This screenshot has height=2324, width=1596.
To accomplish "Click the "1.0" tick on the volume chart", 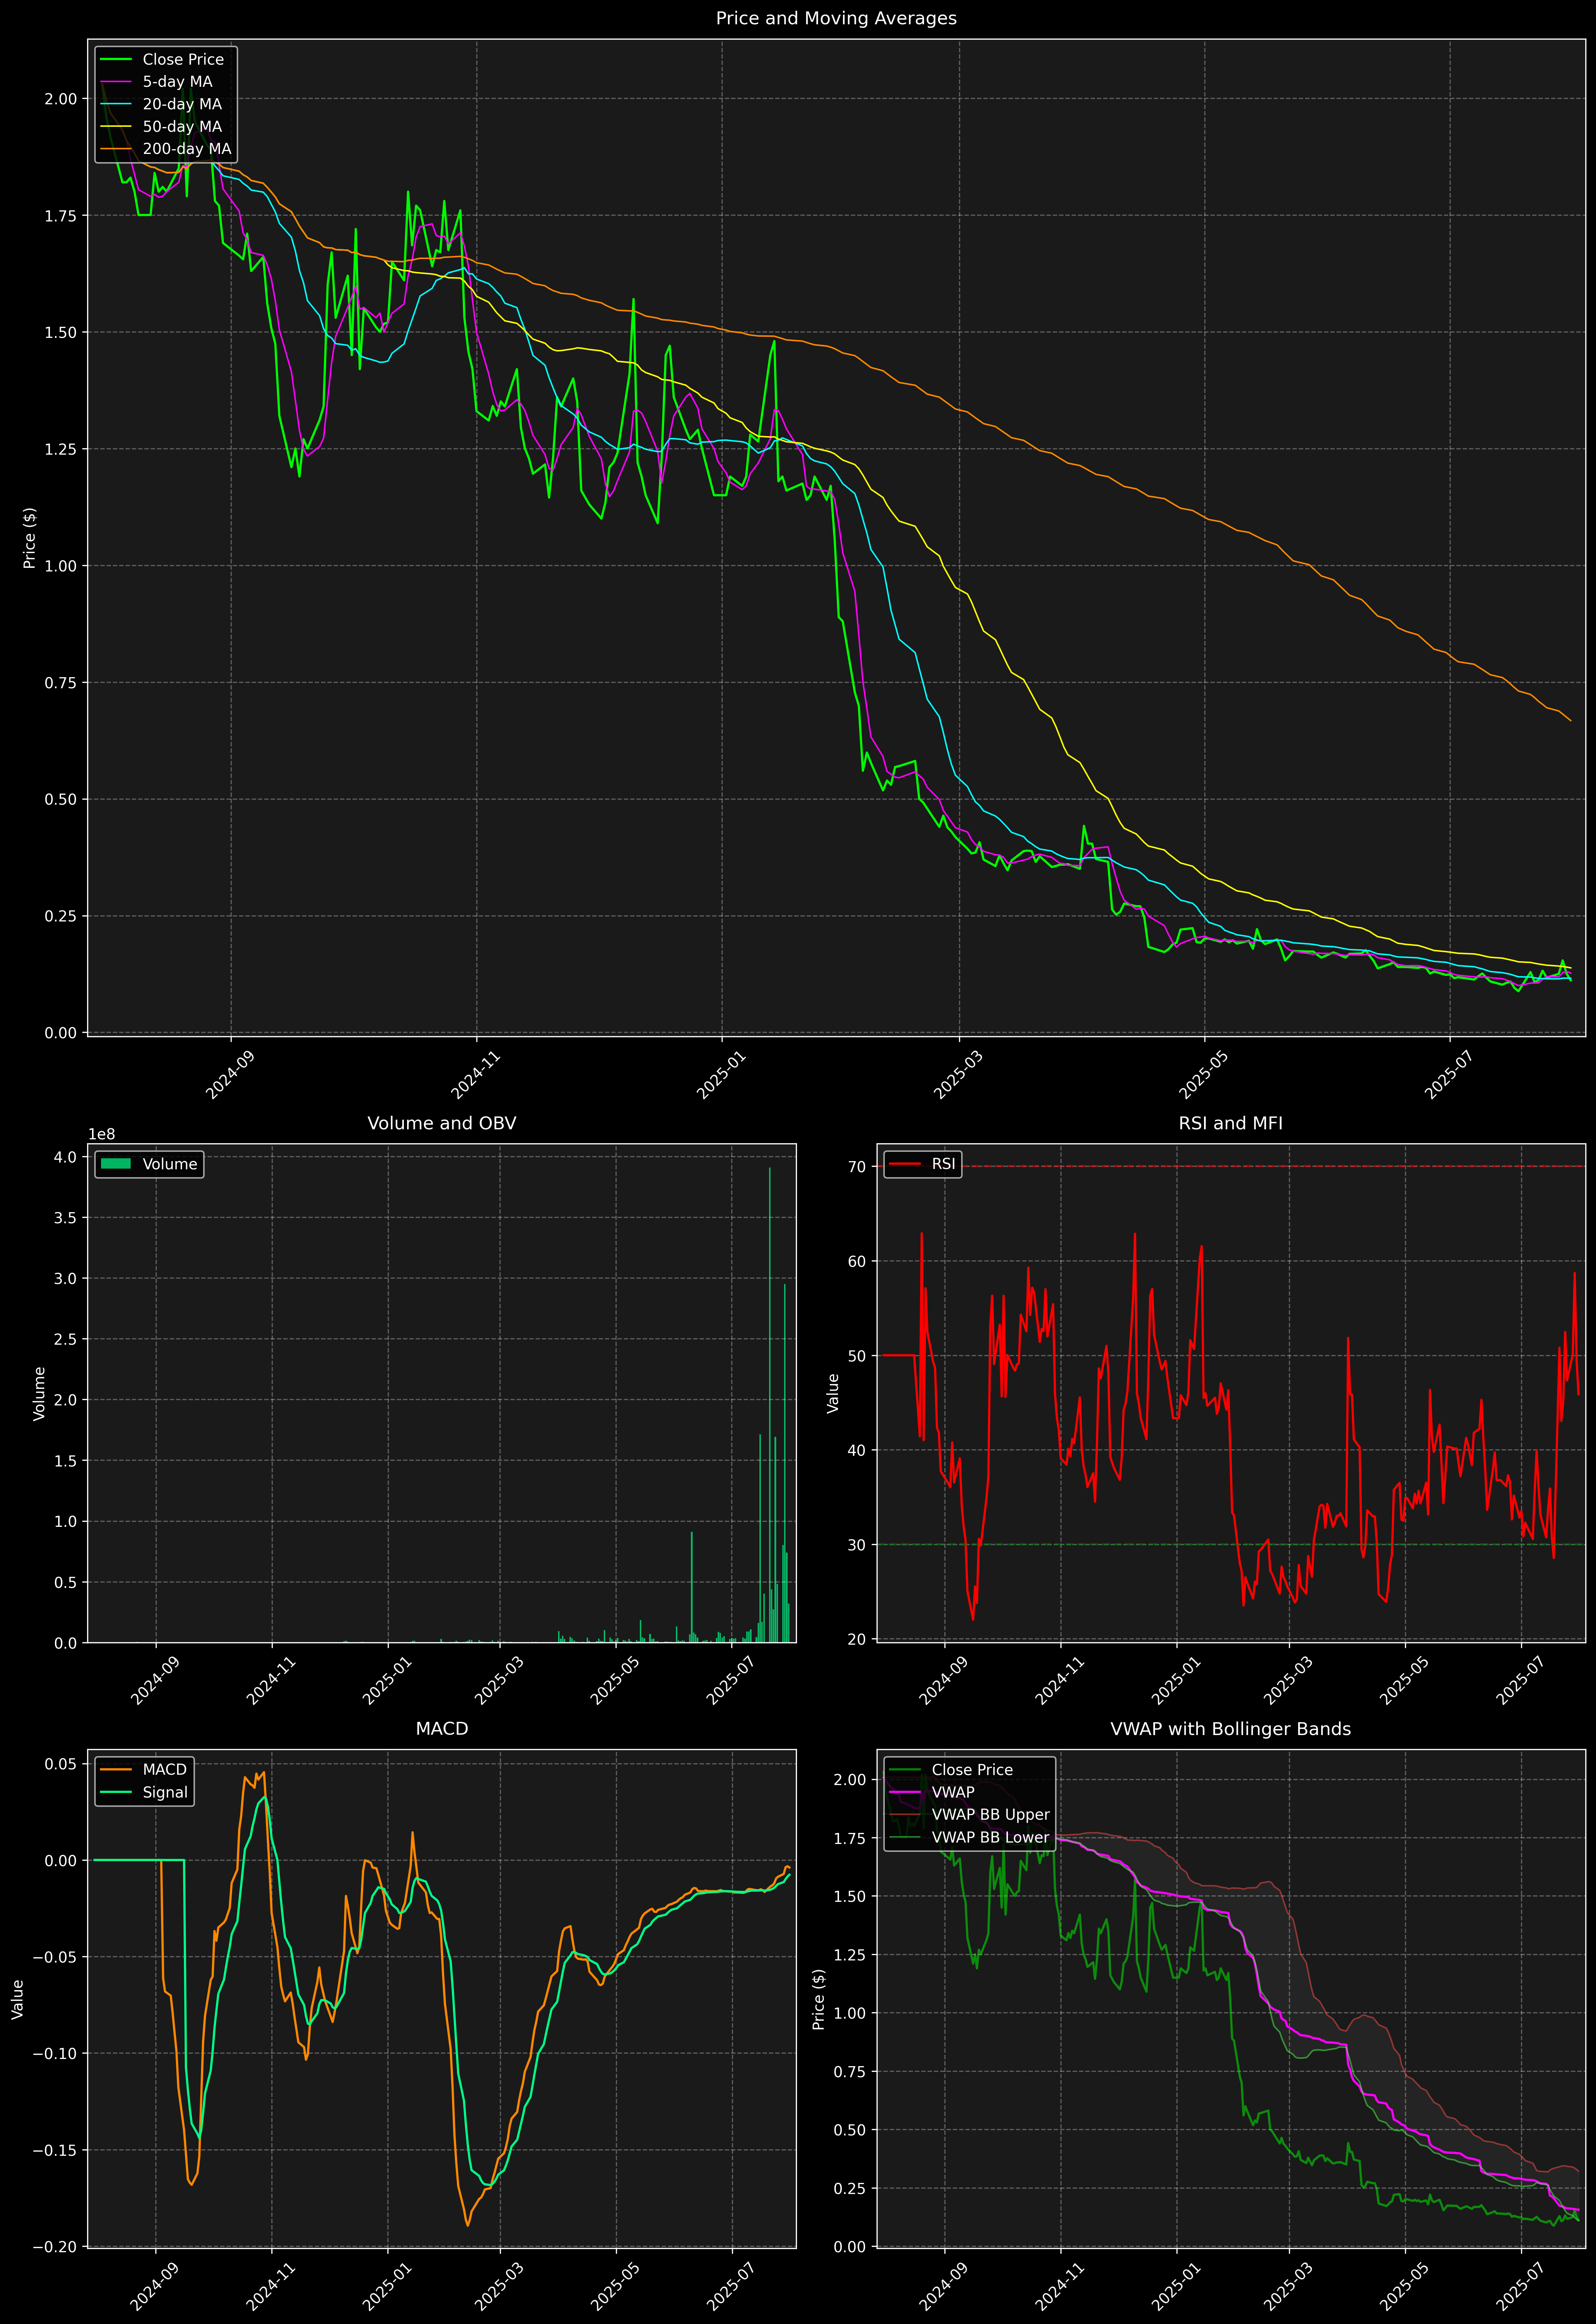I will [x=65, y=1521].
